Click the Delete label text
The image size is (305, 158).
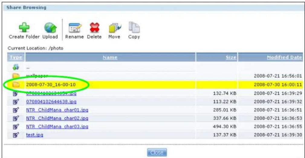click(x=94, y=37)
